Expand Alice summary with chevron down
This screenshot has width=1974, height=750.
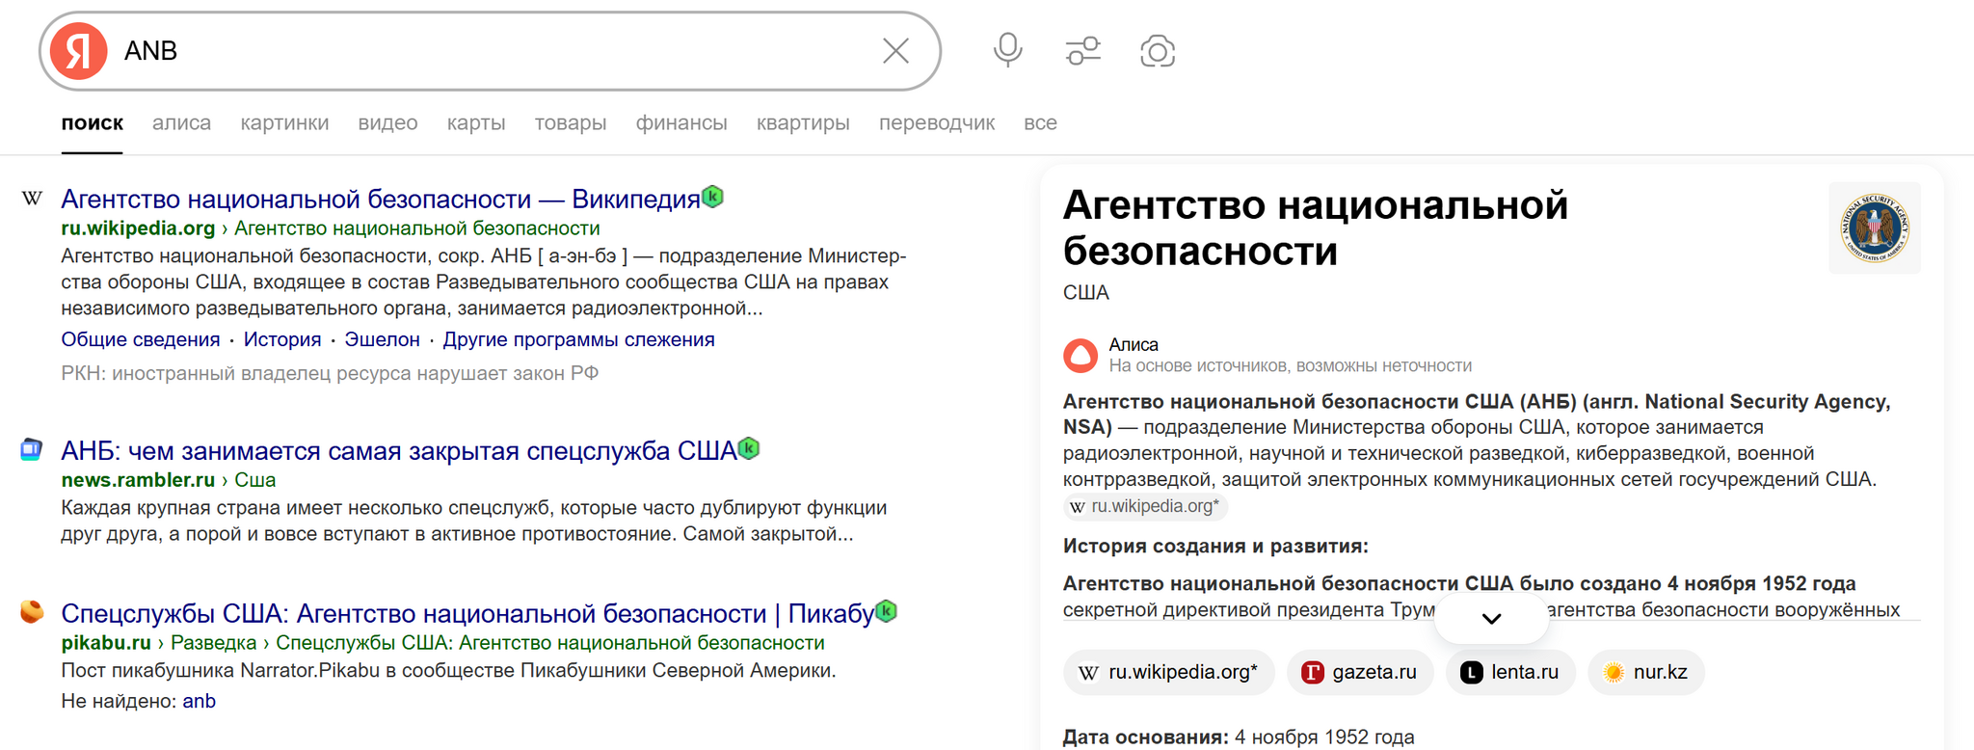(x=1491, y=619)
